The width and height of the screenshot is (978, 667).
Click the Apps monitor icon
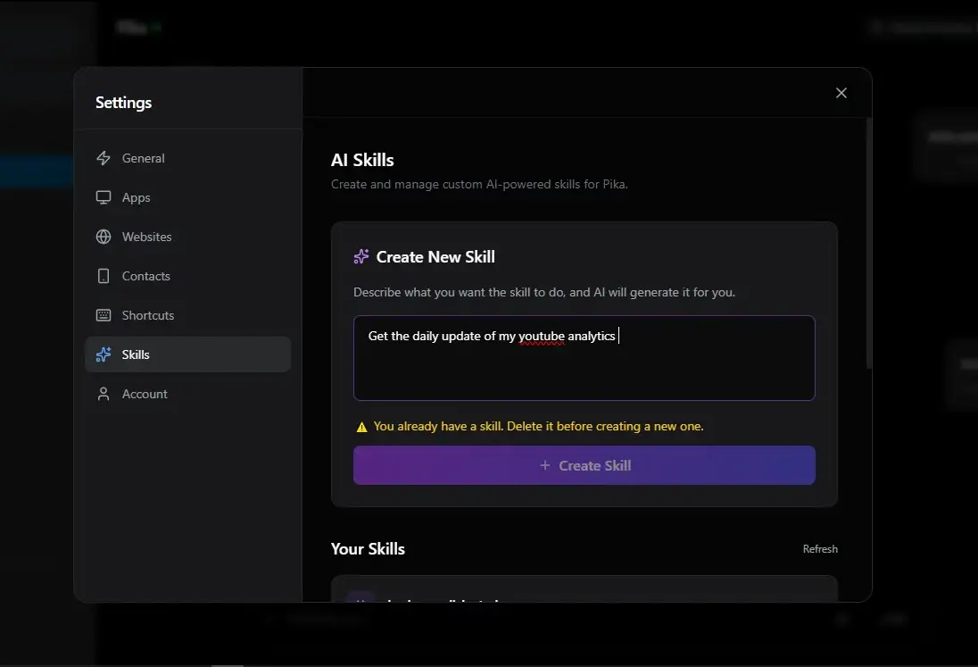pyautogui.click(x=104, y=197)
